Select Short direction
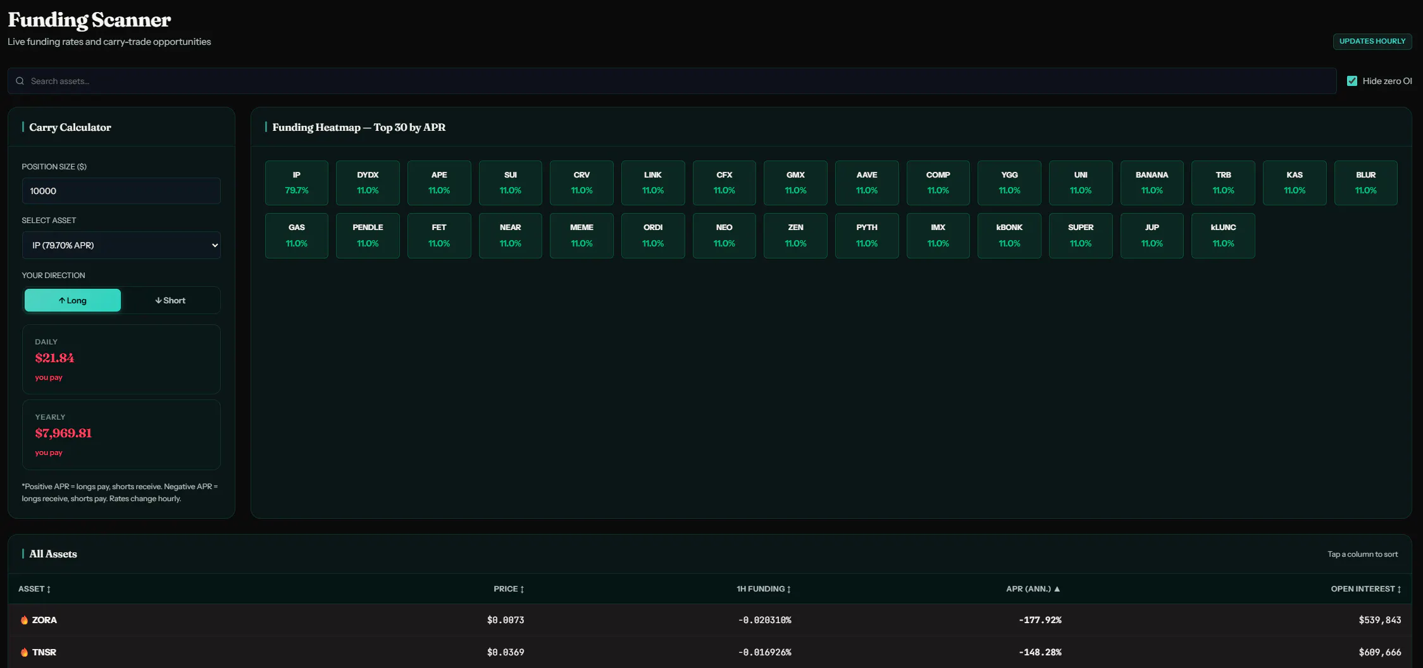 (170, 300)
